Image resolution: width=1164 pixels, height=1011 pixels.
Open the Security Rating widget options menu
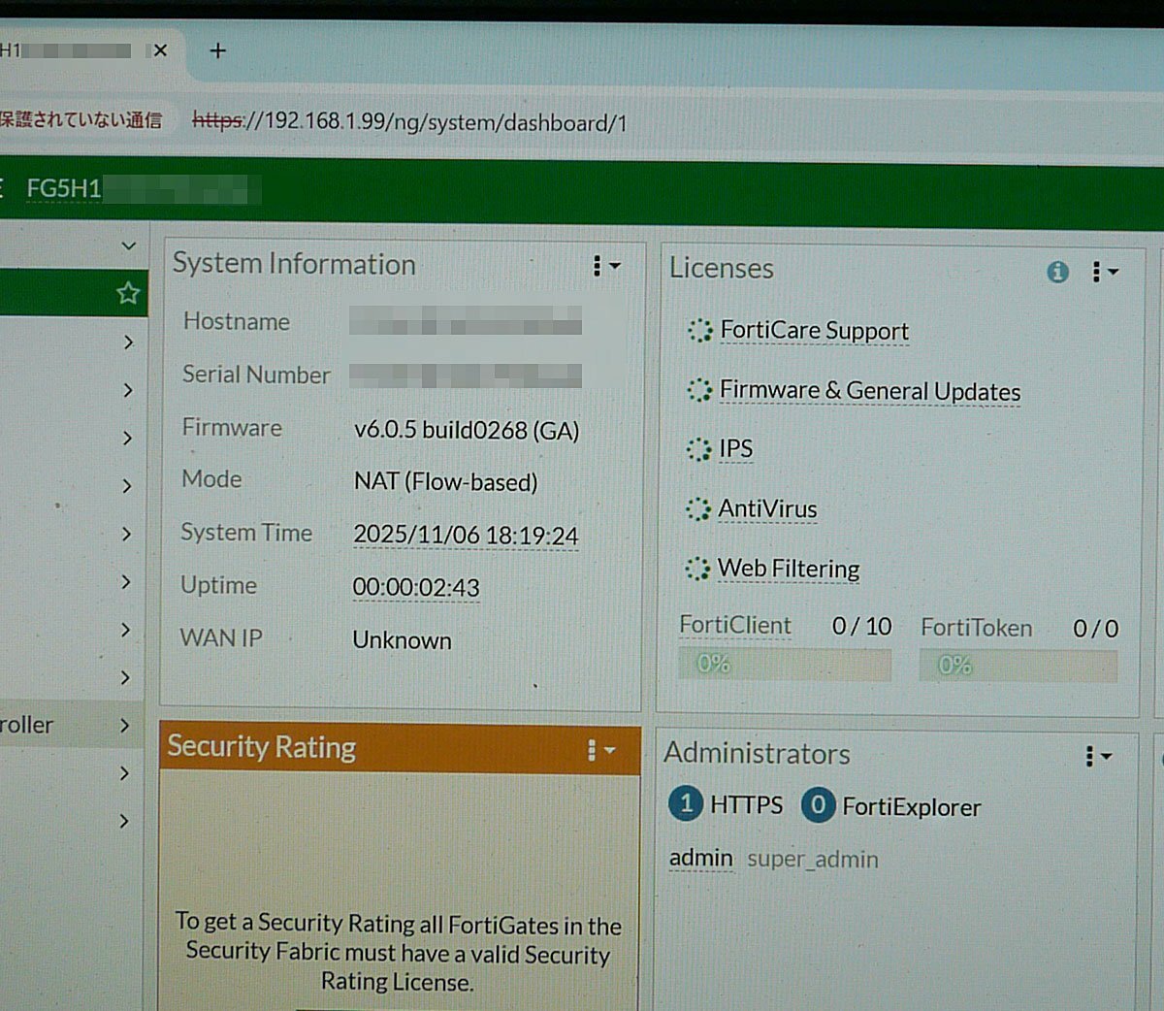[600, 750]
